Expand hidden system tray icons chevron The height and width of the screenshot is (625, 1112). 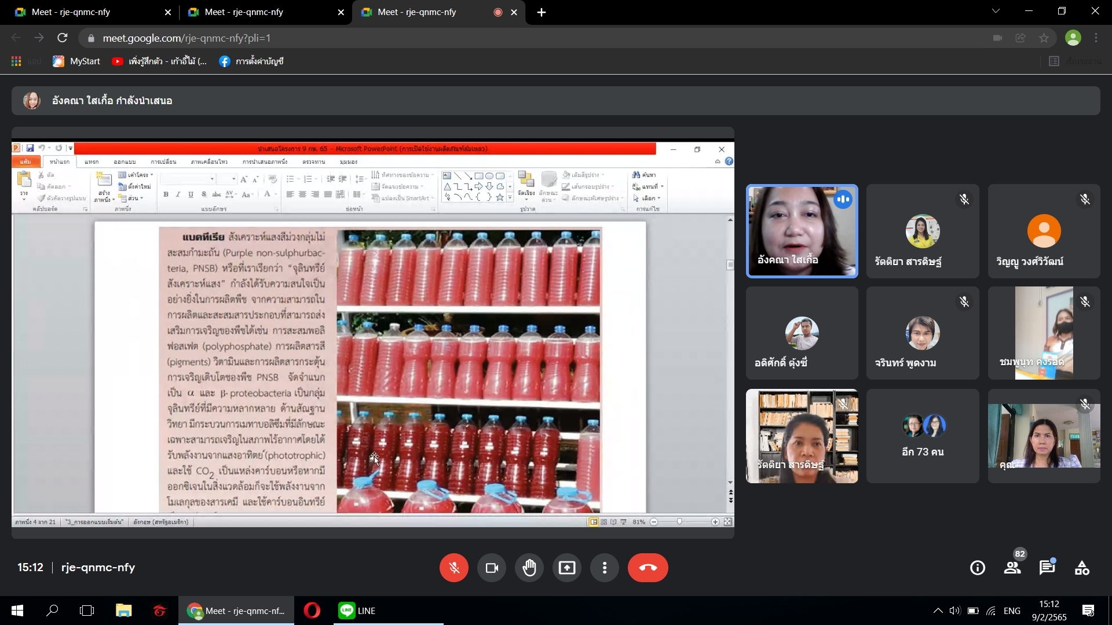[938, 611]
